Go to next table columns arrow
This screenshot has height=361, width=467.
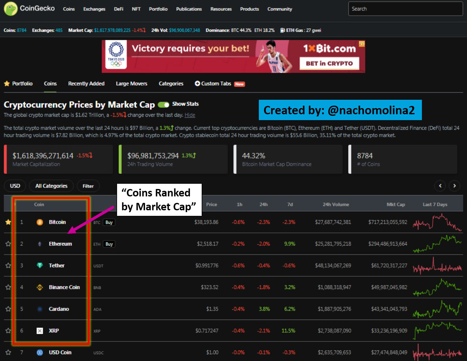pyautogui.click(x=454, y=186)
